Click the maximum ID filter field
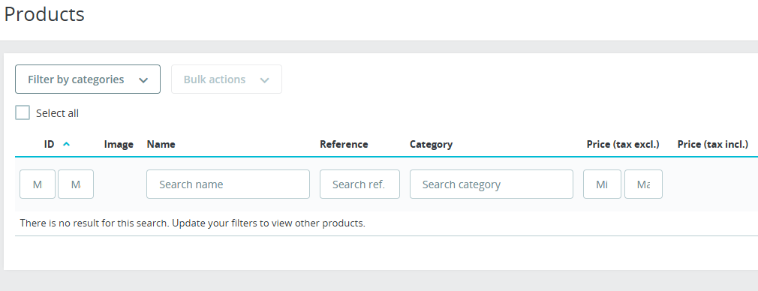Viewport: 758px width, 291px height. [x=76, y=184]
